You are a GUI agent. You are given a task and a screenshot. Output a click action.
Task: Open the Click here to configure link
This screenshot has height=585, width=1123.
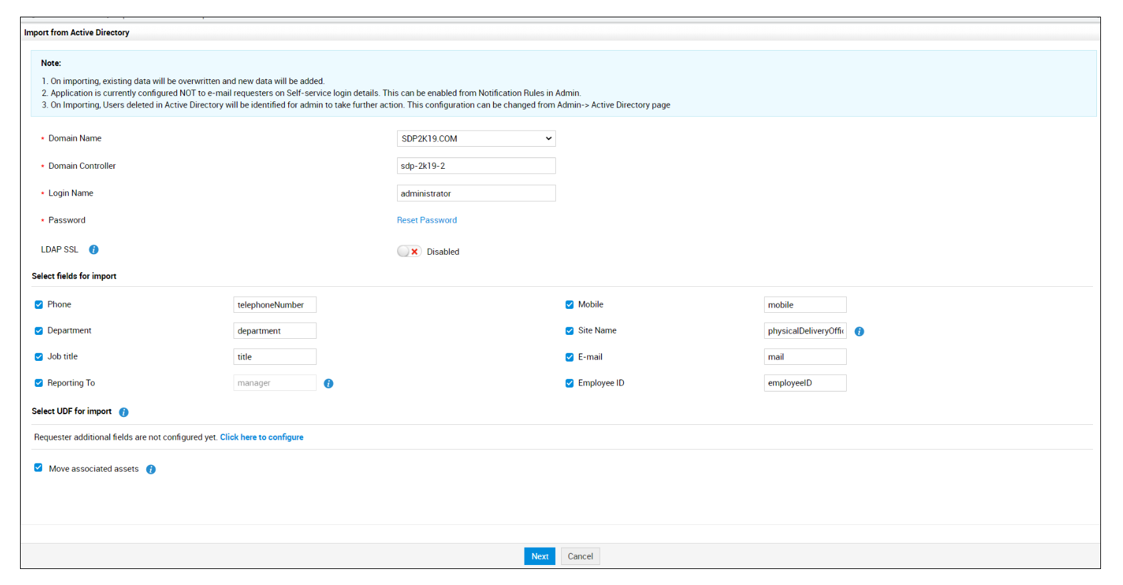pyautogui.click(x=262, y=438)
